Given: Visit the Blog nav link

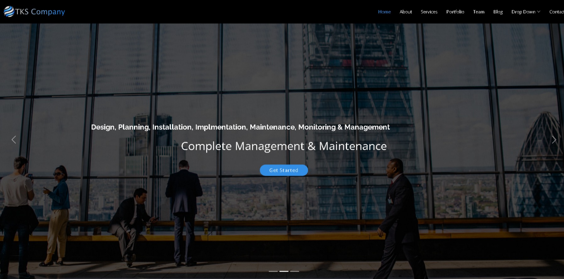Looking at the screenshot, I should pyautogui.click(x=498, y=12).
